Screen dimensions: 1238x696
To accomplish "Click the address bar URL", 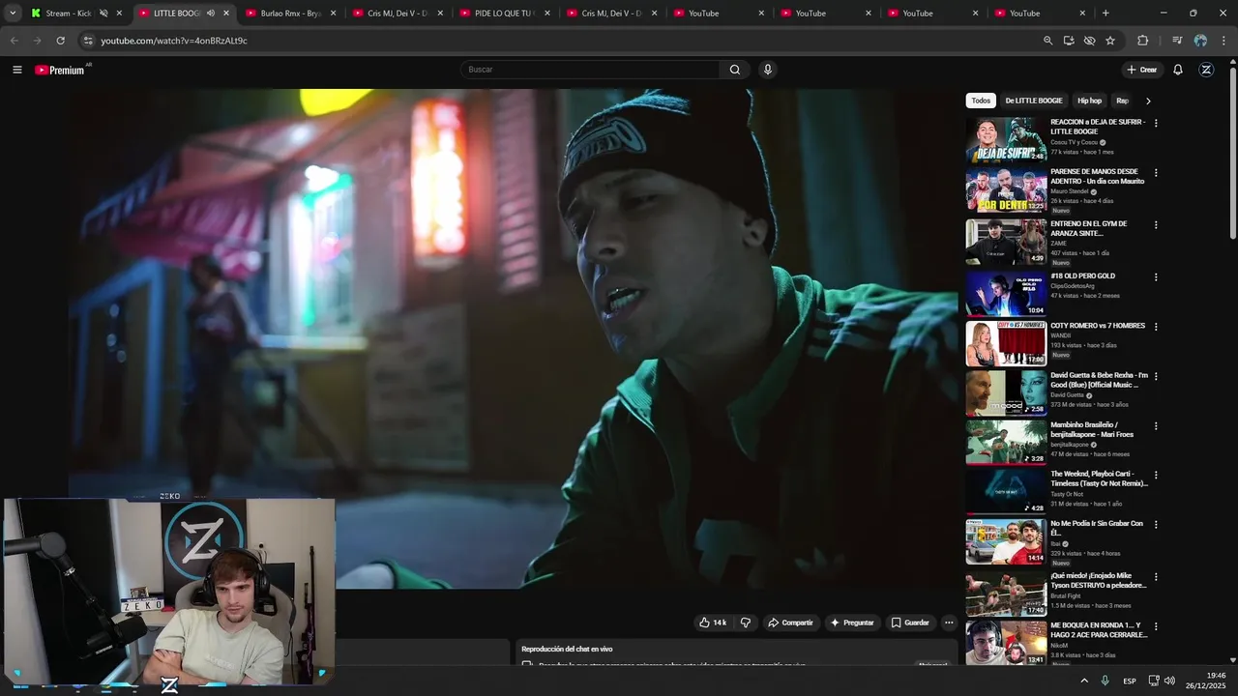I will click(x=174, y=41).
